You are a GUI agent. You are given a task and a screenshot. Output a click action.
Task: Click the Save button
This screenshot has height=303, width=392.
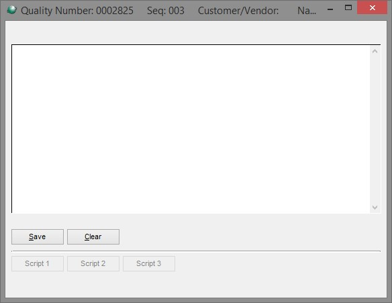tap(38, 236)
